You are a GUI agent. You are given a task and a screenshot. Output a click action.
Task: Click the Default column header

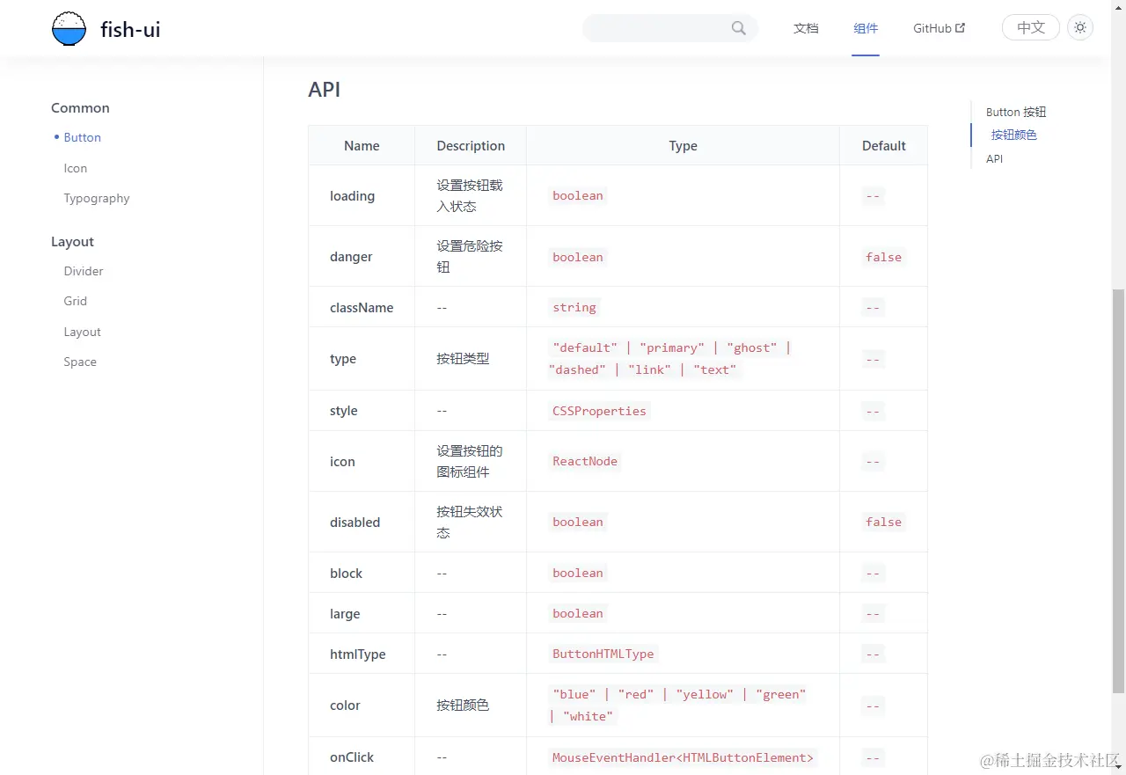tap(884, 146)
